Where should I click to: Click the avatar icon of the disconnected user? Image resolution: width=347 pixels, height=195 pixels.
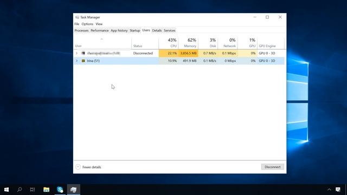pyautogui.click(x=83, y=53)
